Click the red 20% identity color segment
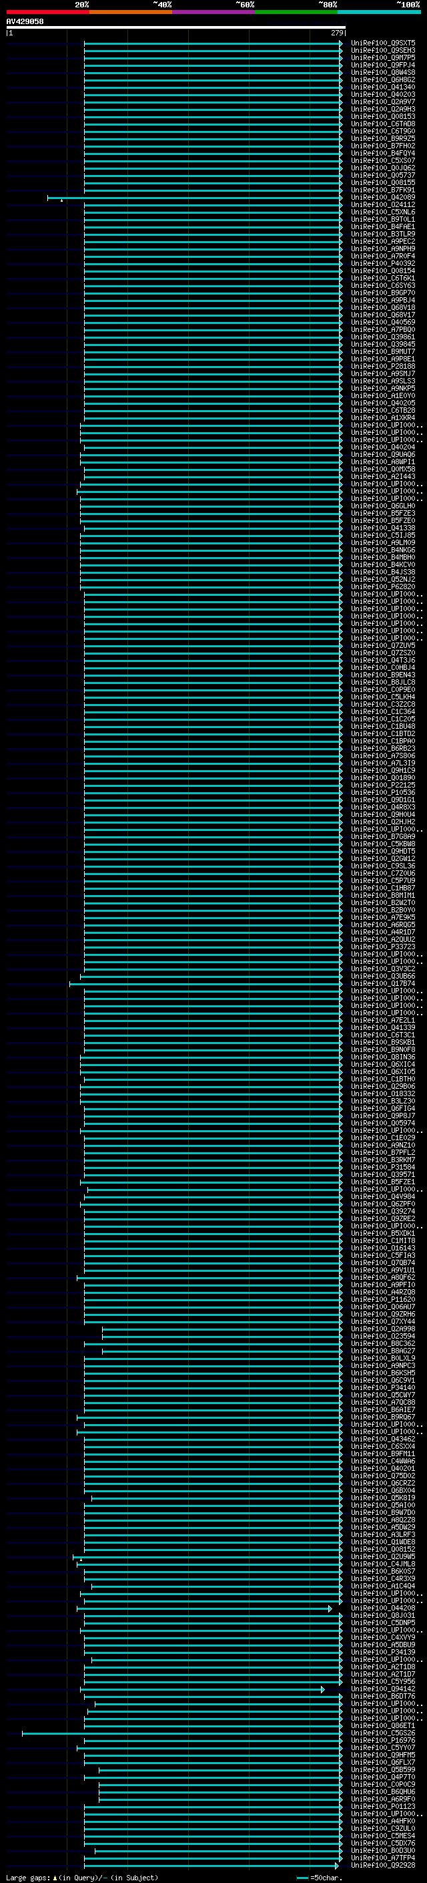The height and width of the screenshot is (1883, 427). (x=47, y=12)
